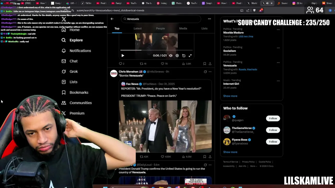Open the Internet Girl trend
The height and width of the screenshot is (188, 335).
coord(231,84)
